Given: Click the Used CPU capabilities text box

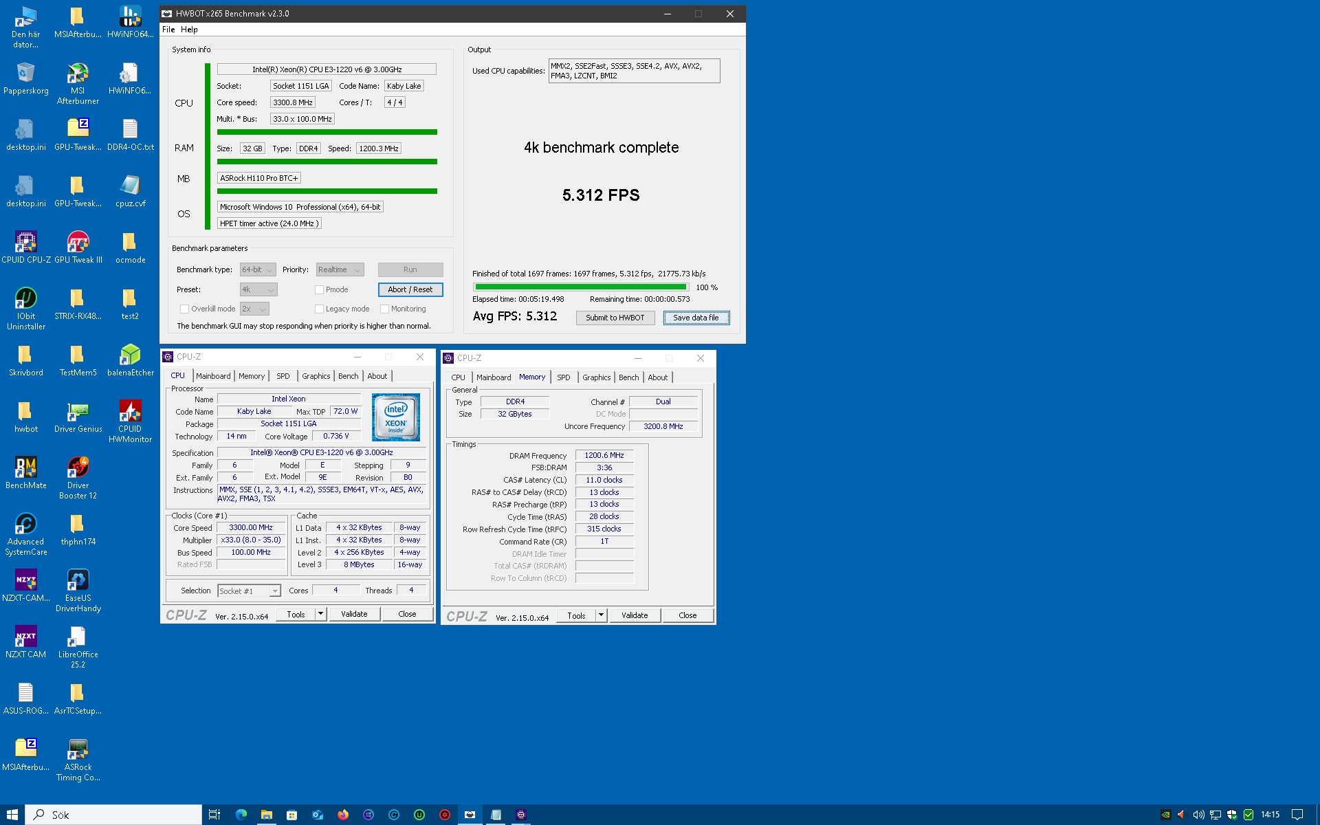Looking at the screenshot, I should 634,71.
